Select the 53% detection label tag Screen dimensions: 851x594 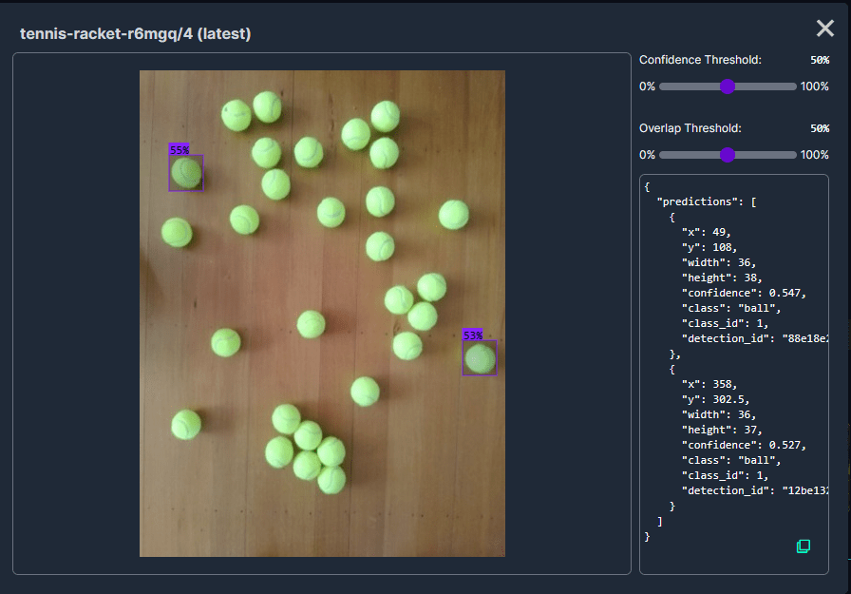coord(472,335)
